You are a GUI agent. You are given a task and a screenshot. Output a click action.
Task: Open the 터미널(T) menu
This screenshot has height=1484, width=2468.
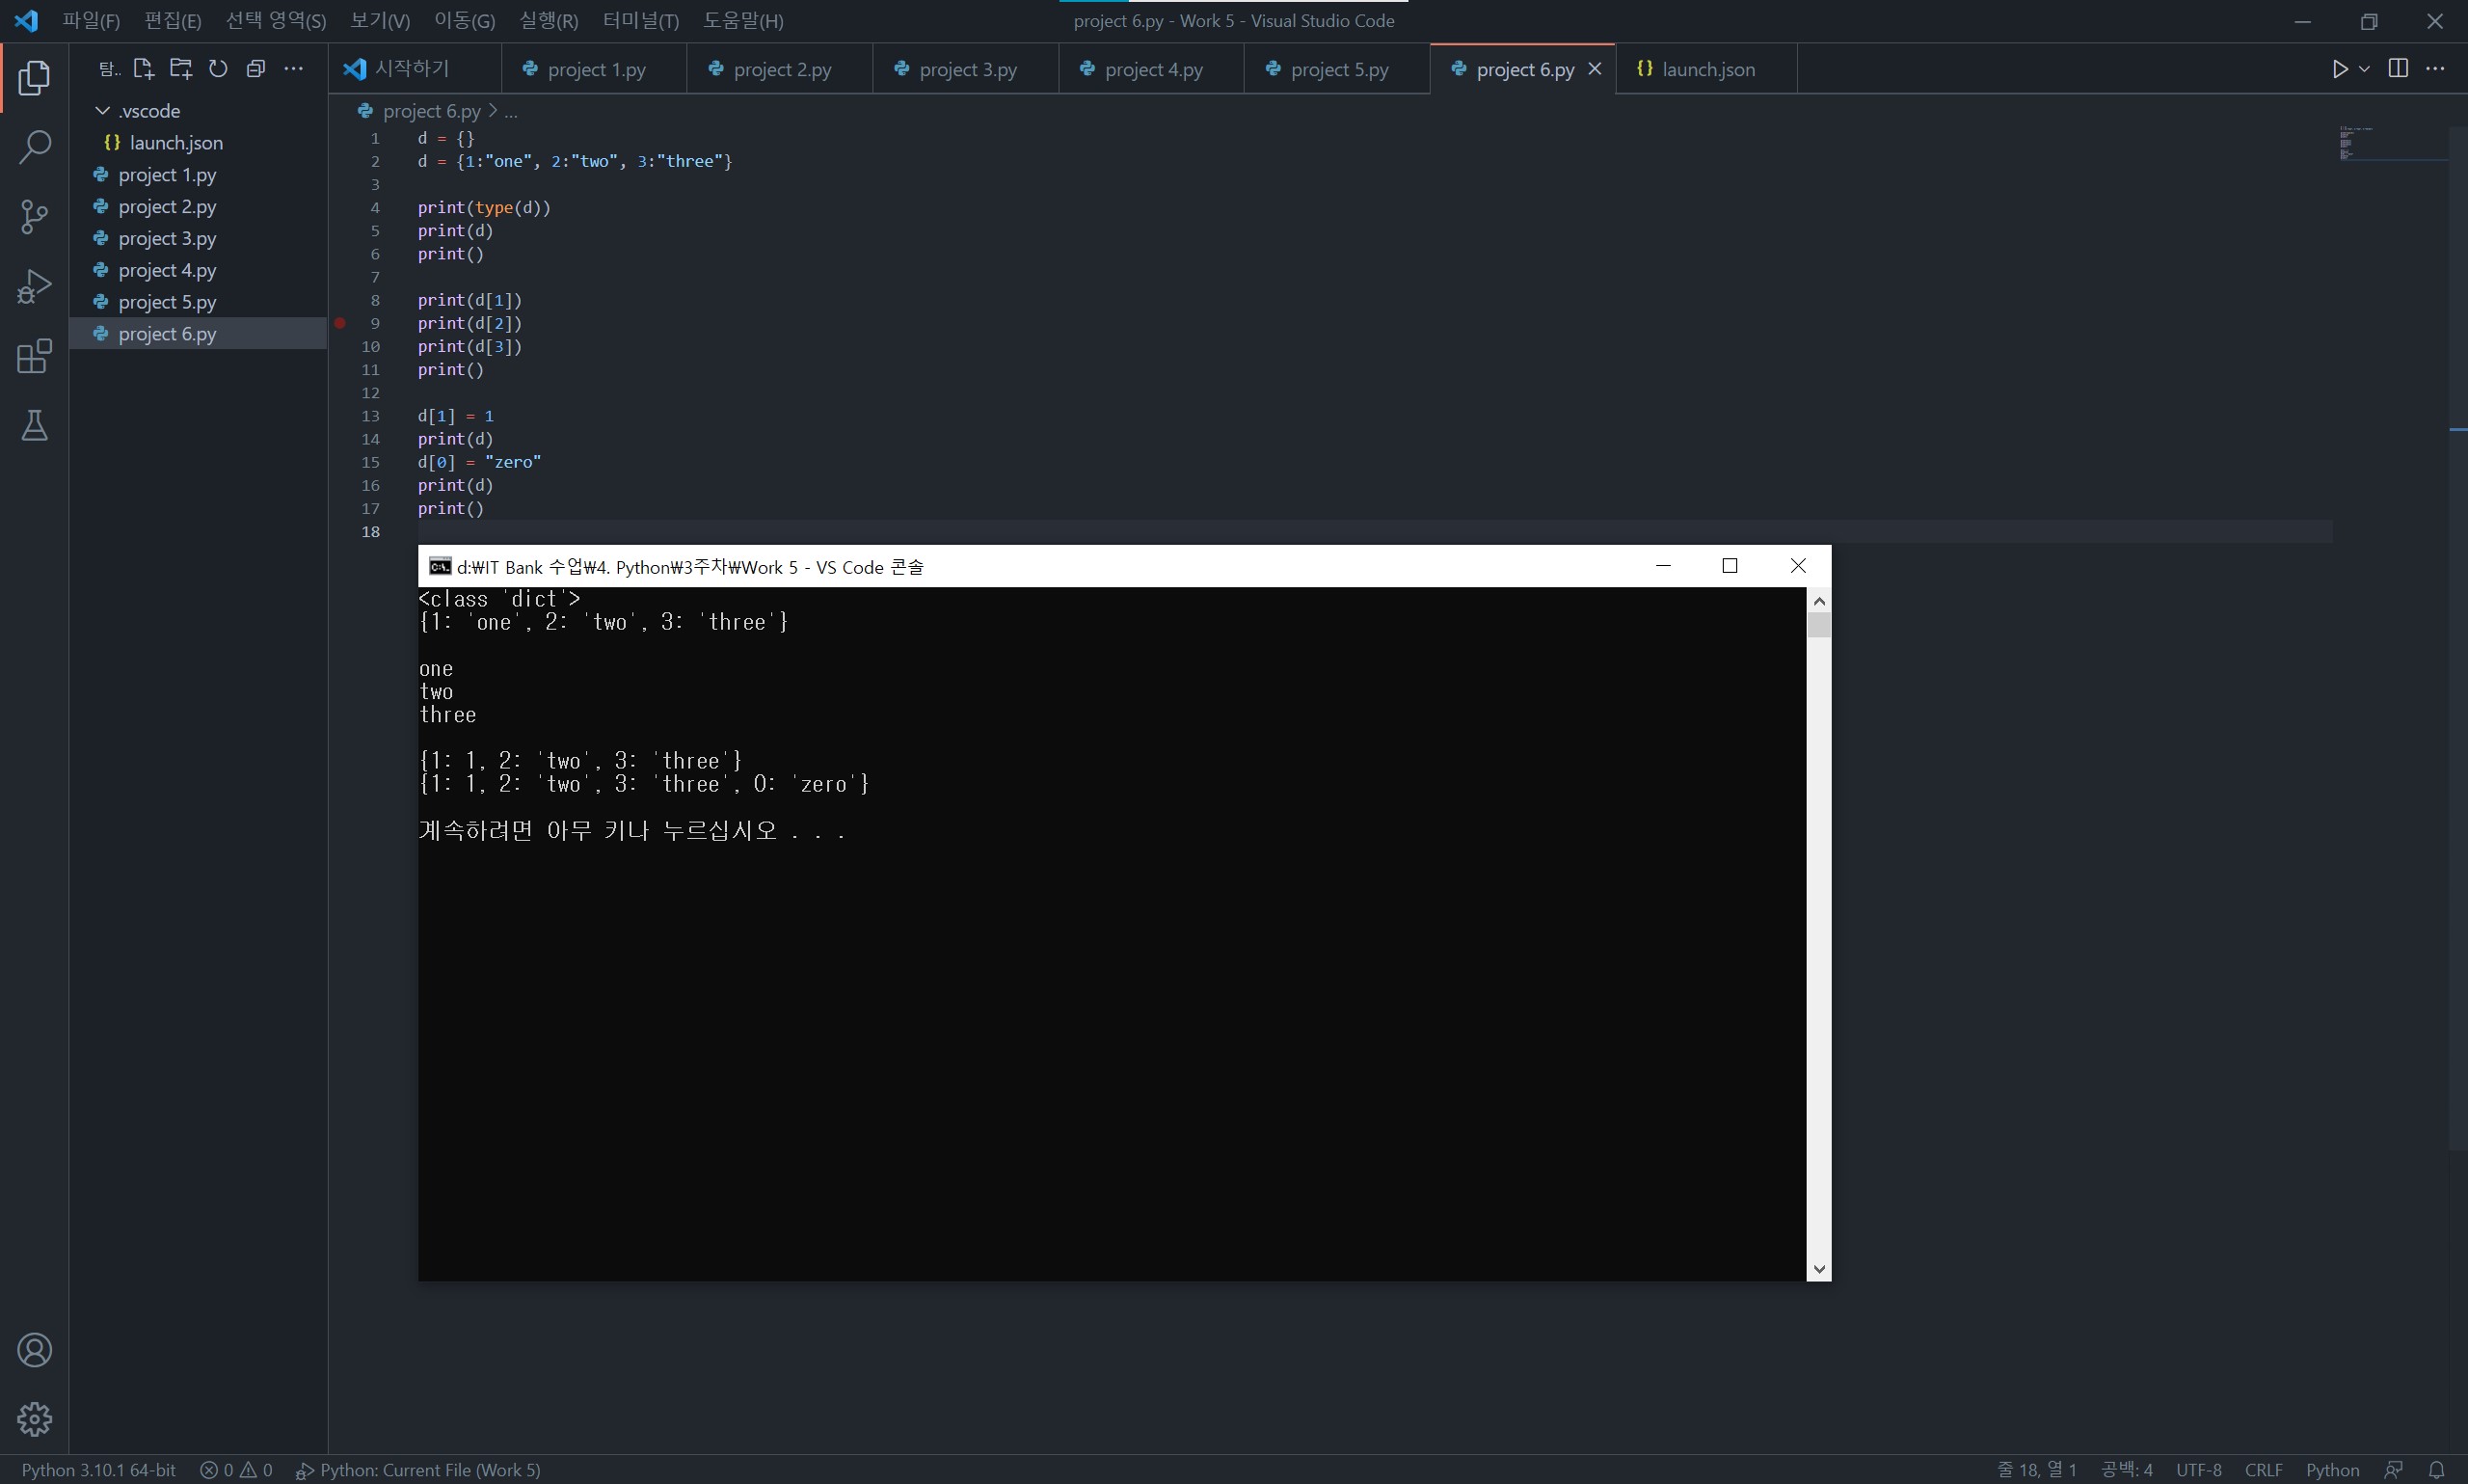(x=641, y=21)
